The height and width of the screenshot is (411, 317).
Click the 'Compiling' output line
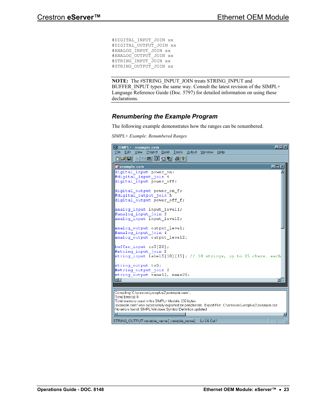[x=153, y=293]
